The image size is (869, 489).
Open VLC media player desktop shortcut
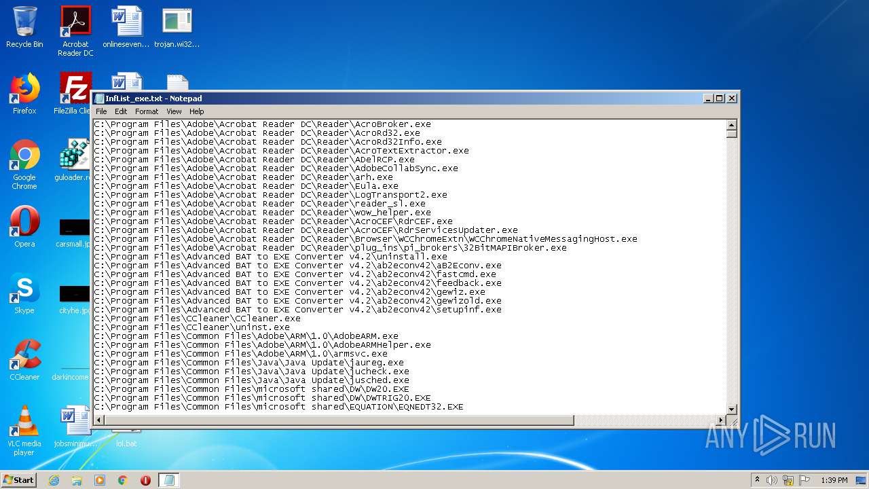coord(24,431)
